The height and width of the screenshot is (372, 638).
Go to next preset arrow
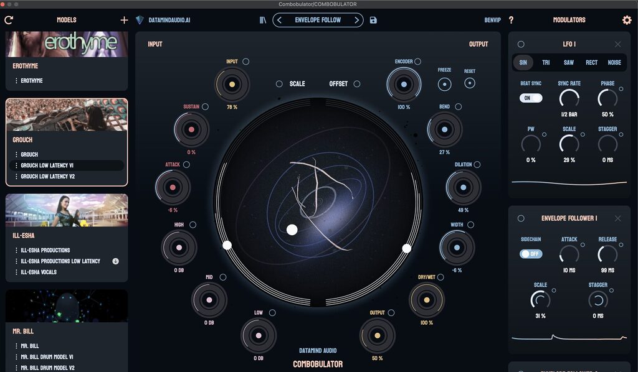pos(356,20)
